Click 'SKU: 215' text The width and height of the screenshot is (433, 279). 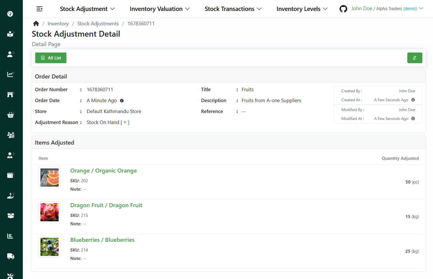[79, 216]
